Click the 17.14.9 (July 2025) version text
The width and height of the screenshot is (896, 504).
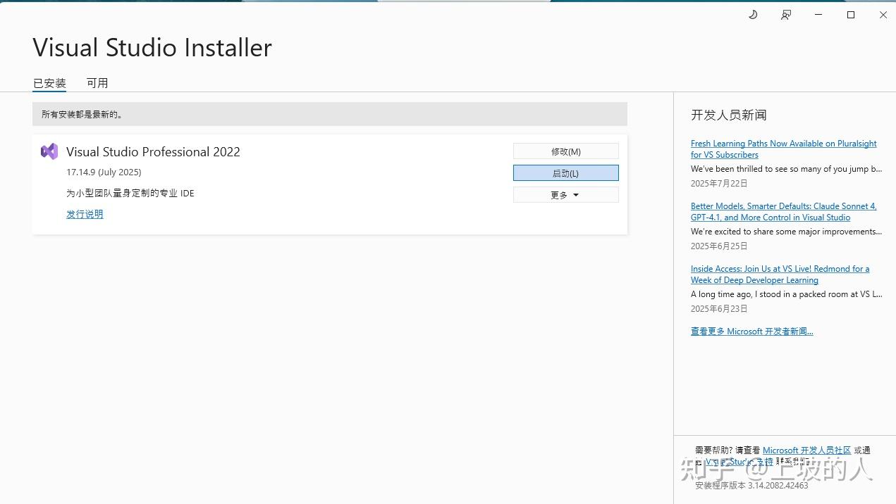coord(103,172)
